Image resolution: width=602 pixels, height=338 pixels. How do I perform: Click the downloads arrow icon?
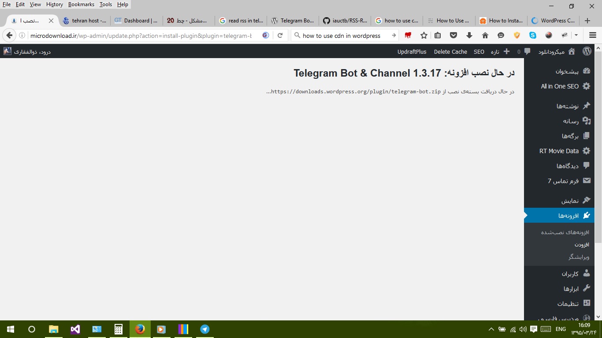point(469,35)
